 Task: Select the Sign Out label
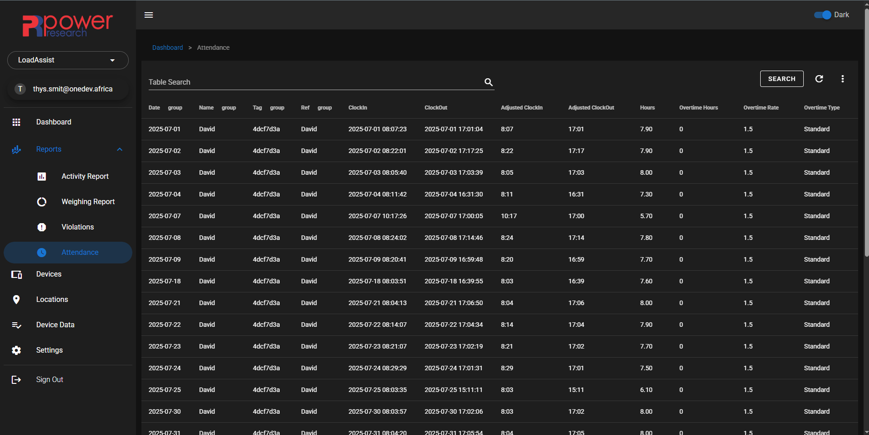click(49, 380)
